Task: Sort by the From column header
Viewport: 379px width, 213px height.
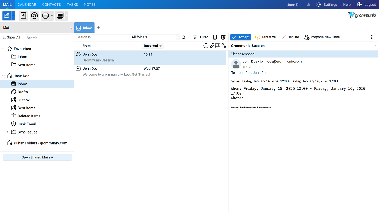Action: coord(87,46)
